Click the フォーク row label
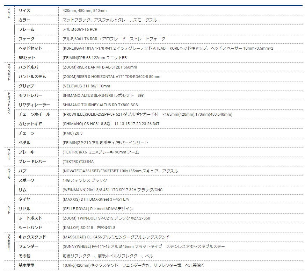 pyautogui.click(x=27, y=39)
